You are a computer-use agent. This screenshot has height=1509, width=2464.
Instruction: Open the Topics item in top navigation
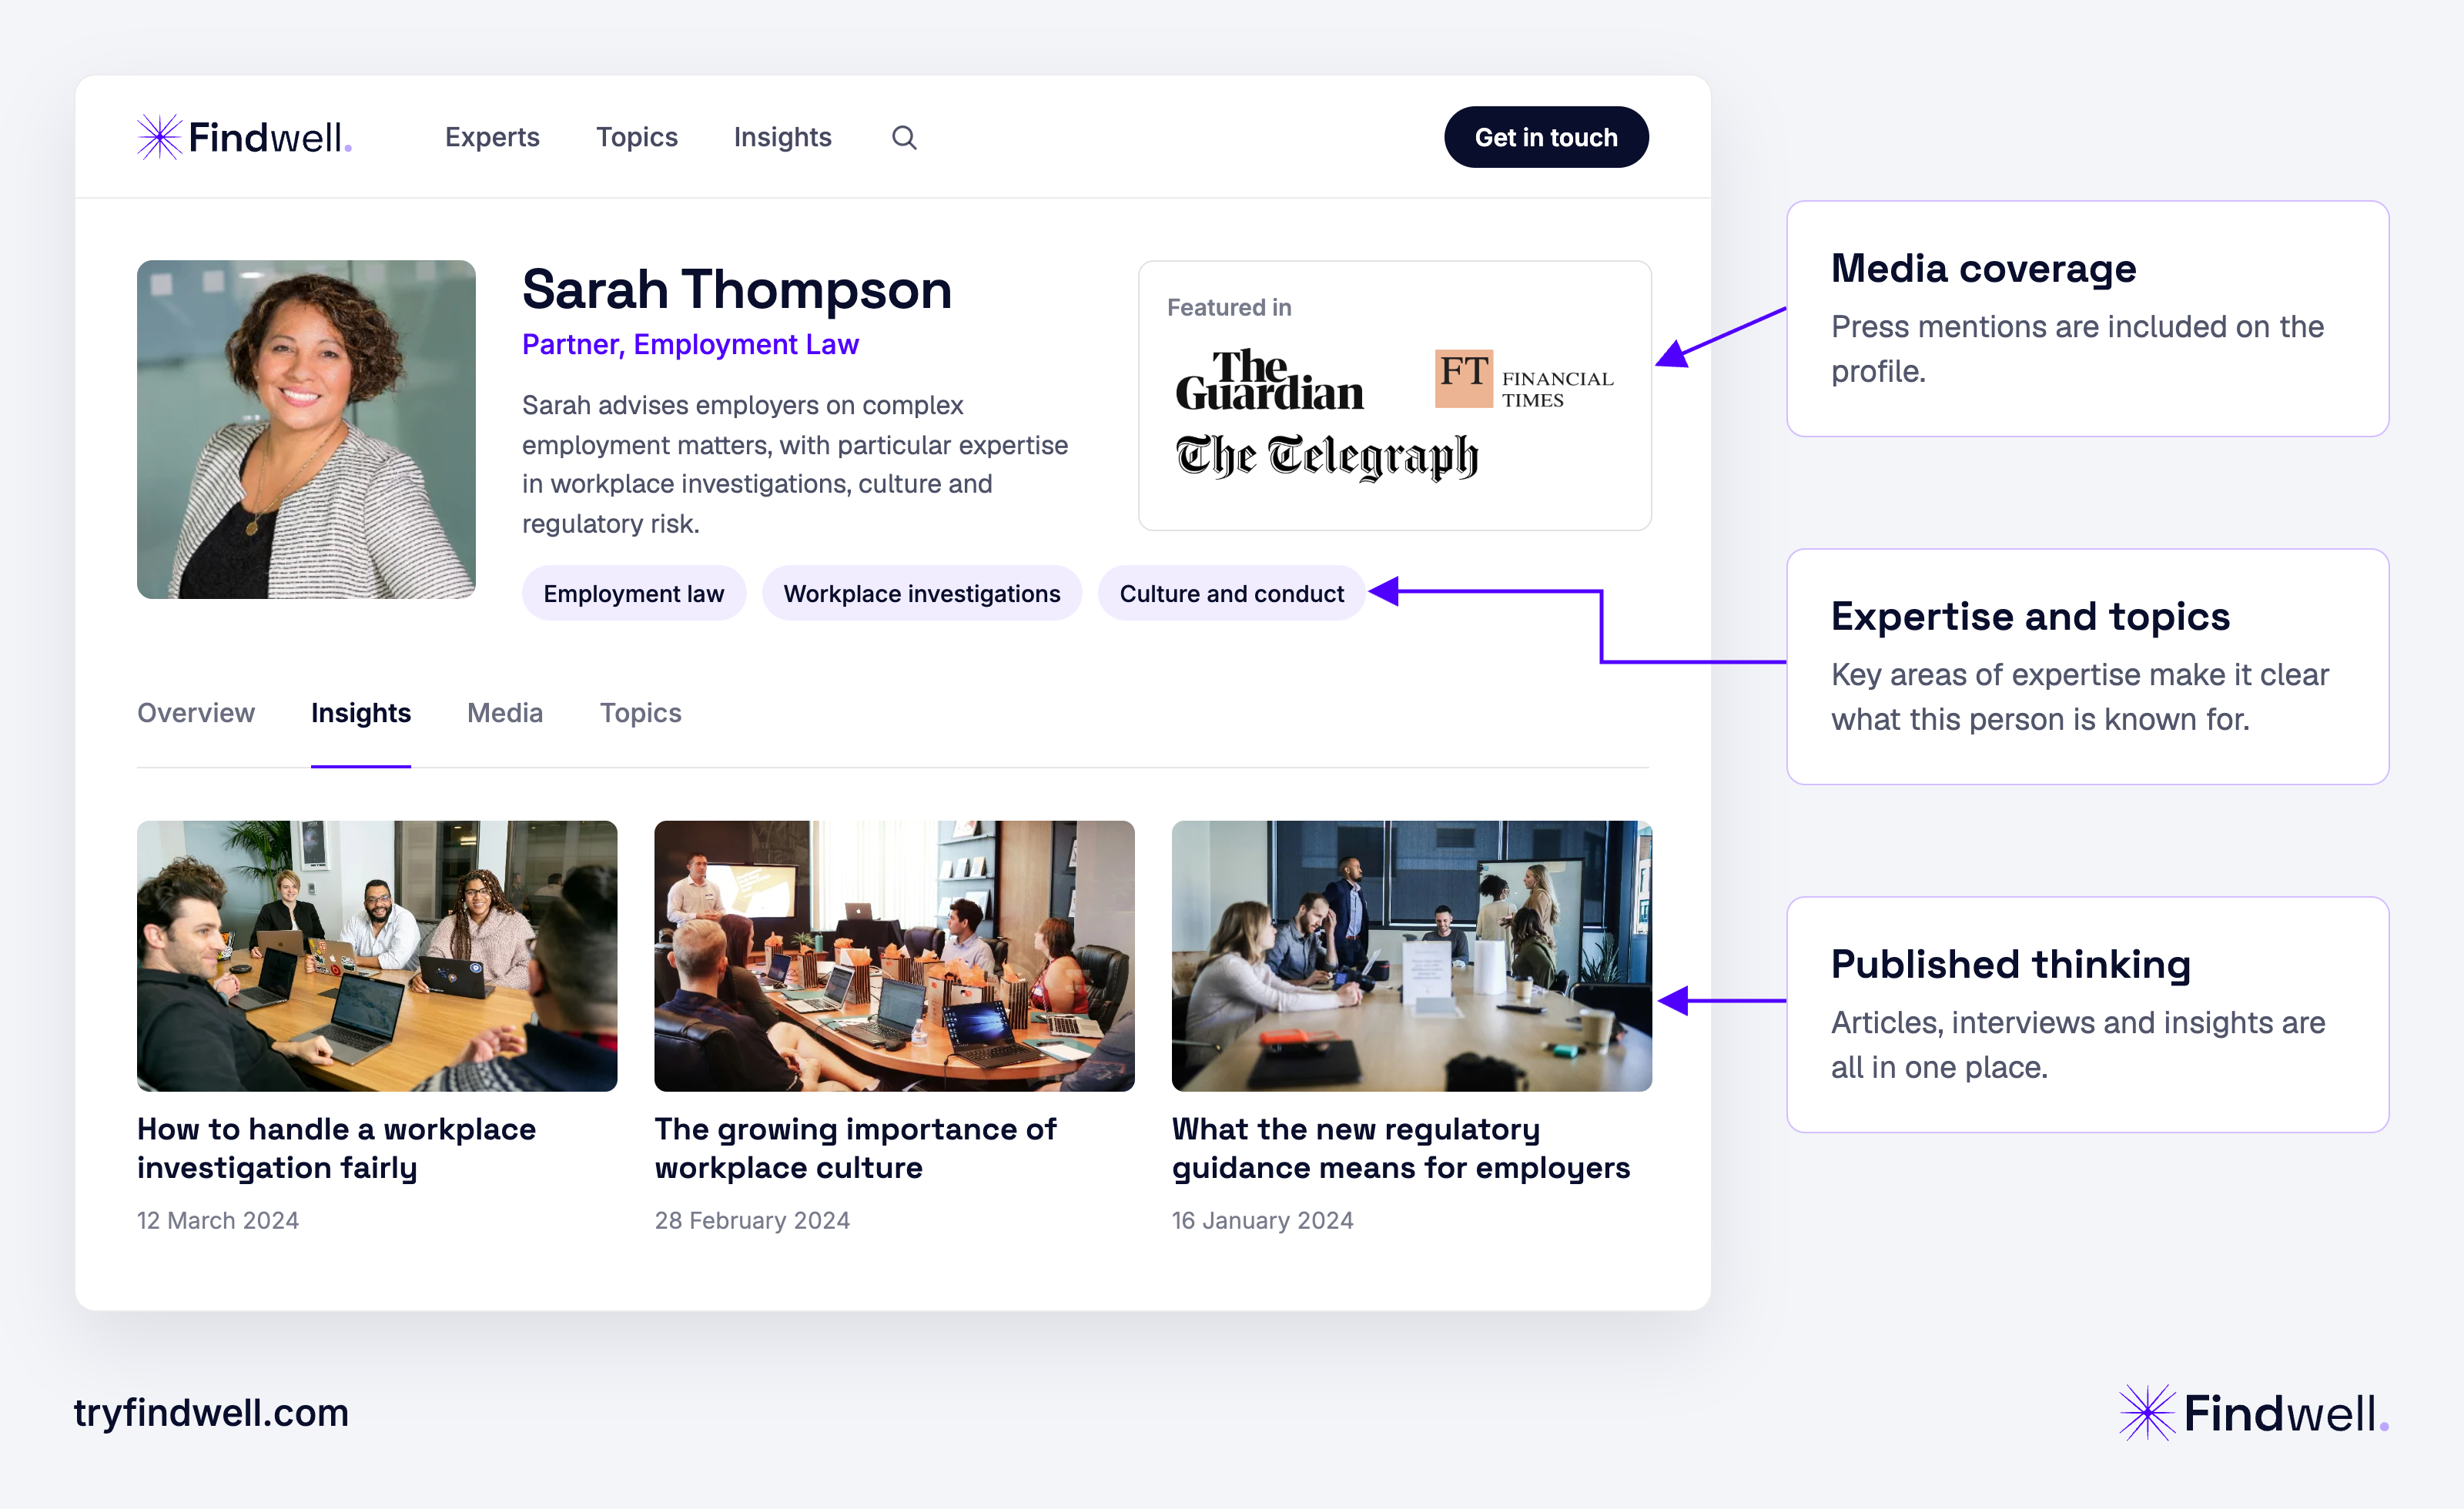[x=637, y=137]
